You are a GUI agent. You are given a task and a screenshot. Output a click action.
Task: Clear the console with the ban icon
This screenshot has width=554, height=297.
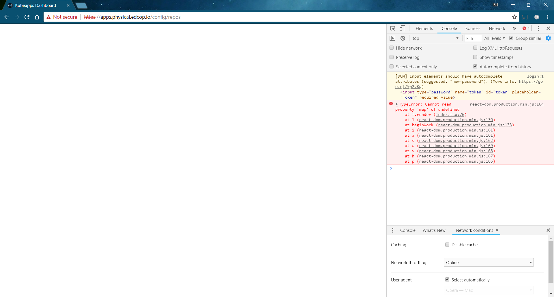(403, 38)
